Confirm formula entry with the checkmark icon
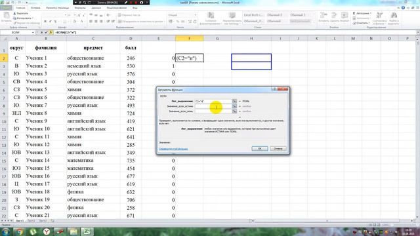This screenshot has width=420, height=236. 46,32
